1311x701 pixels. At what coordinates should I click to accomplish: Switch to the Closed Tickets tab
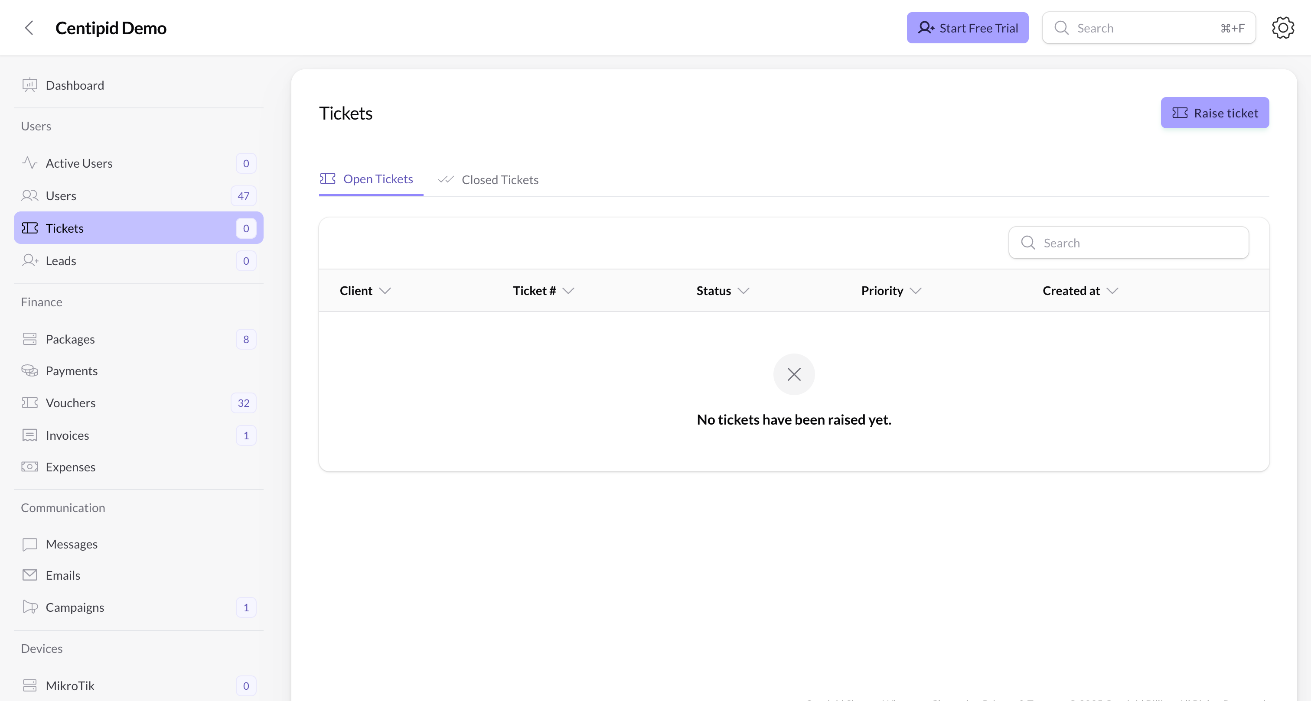click(500, 179)
